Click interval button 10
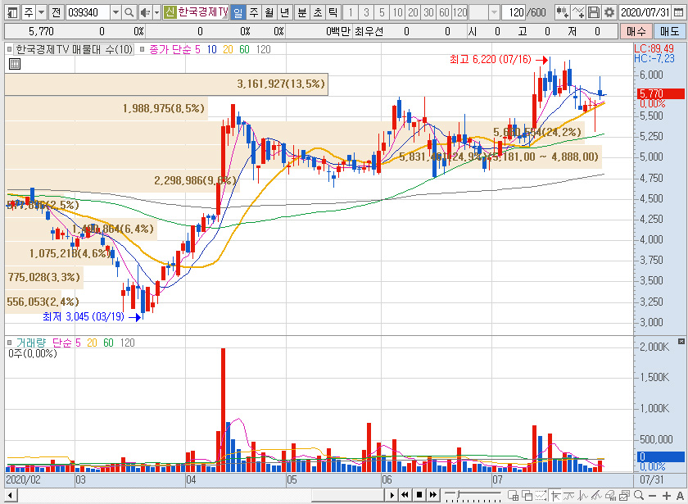Image resolution: width=688 pixels, height=504 pixels. [x=397, y=12]
